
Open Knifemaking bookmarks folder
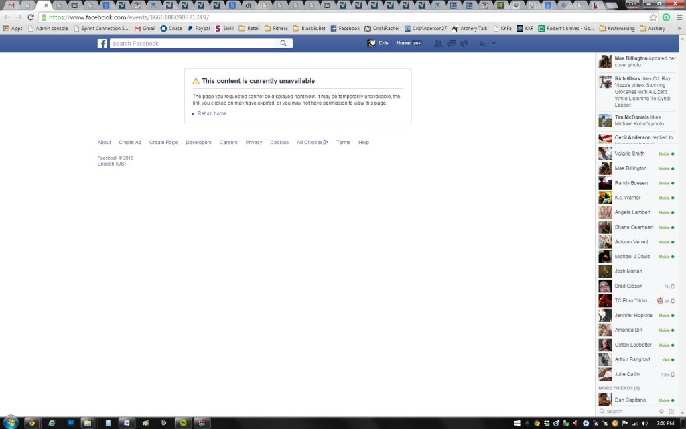pos(617,28)
